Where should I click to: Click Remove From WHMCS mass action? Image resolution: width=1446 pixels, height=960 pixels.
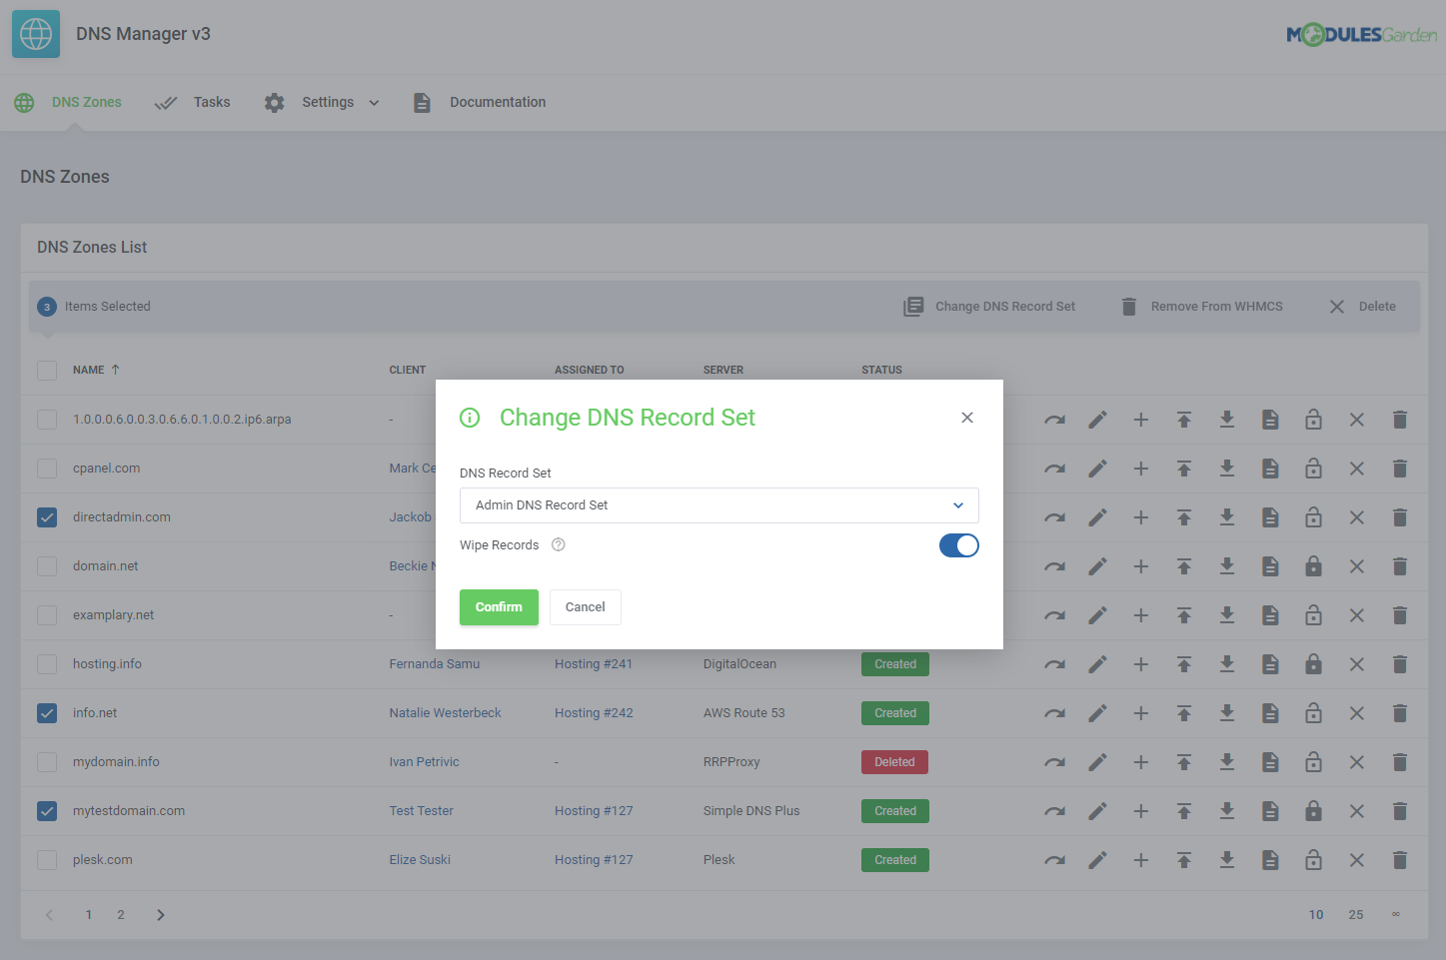[x=1201, y=307]
